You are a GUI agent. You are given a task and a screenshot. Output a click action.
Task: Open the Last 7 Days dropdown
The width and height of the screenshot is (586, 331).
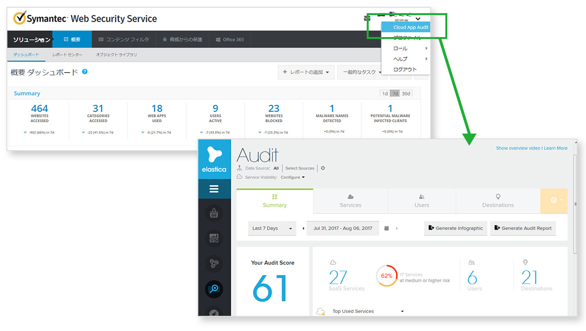[x=272, y=228]
